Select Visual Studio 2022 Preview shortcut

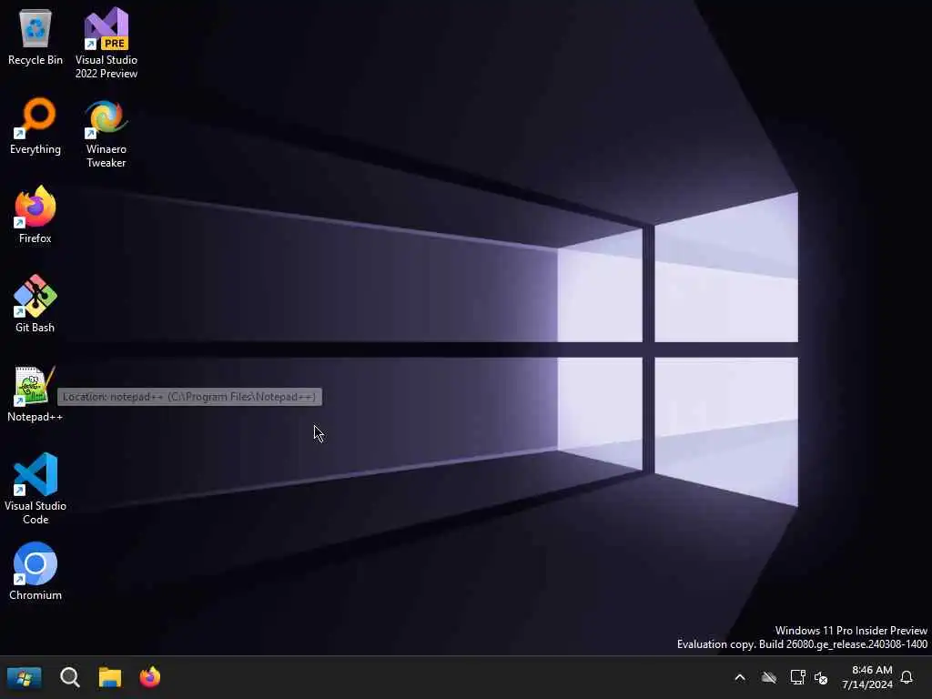pyautogui.click(x=106, y=44)
